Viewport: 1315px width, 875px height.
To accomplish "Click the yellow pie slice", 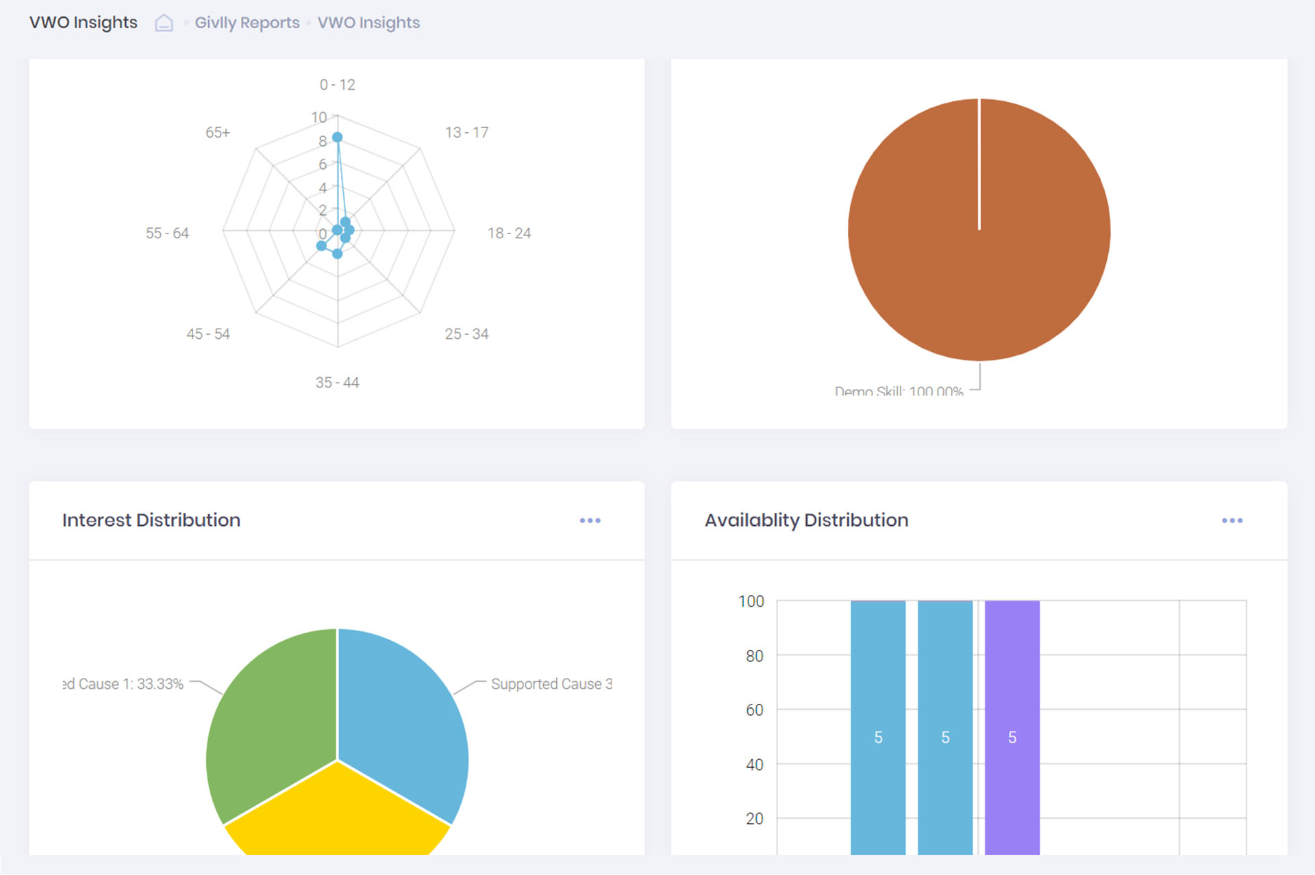I will click(x=337, y=818).
